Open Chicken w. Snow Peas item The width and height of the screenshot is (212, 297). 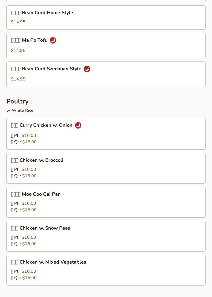coord(45,228)
